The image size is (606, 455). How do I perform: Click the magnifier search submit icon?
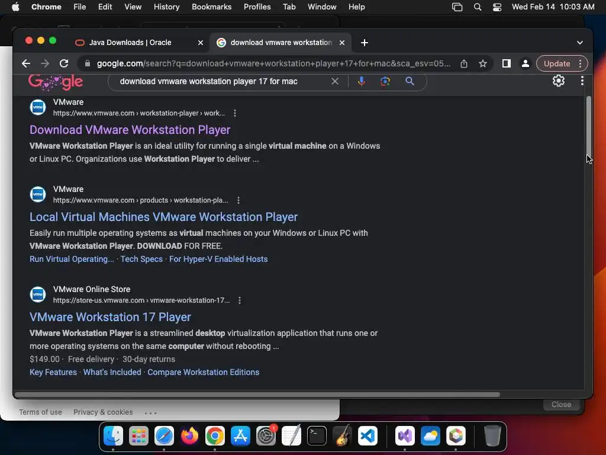pyautogui.click(x=410, y=81)
